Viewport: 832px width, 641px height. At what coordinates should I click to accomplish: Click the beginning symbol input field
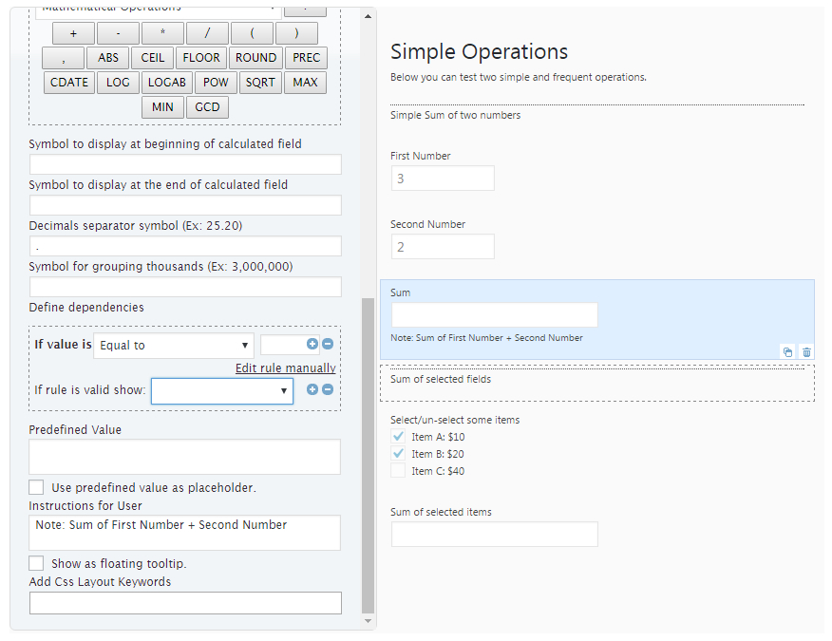(x=185, y=164)
